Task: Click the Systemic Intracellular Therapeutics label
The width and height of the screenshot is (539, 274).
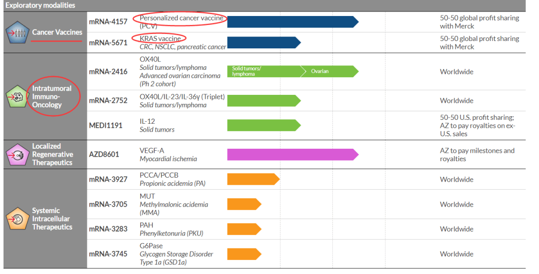Action: [x=52, y=219]
